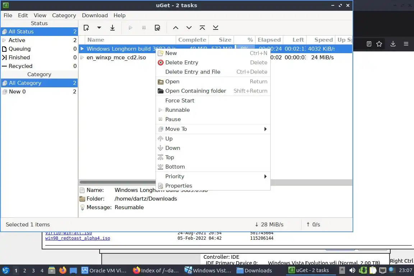This screenshot has width=414, height=276.
Task: Select the Queuing status filter
Action: [39, 49]
